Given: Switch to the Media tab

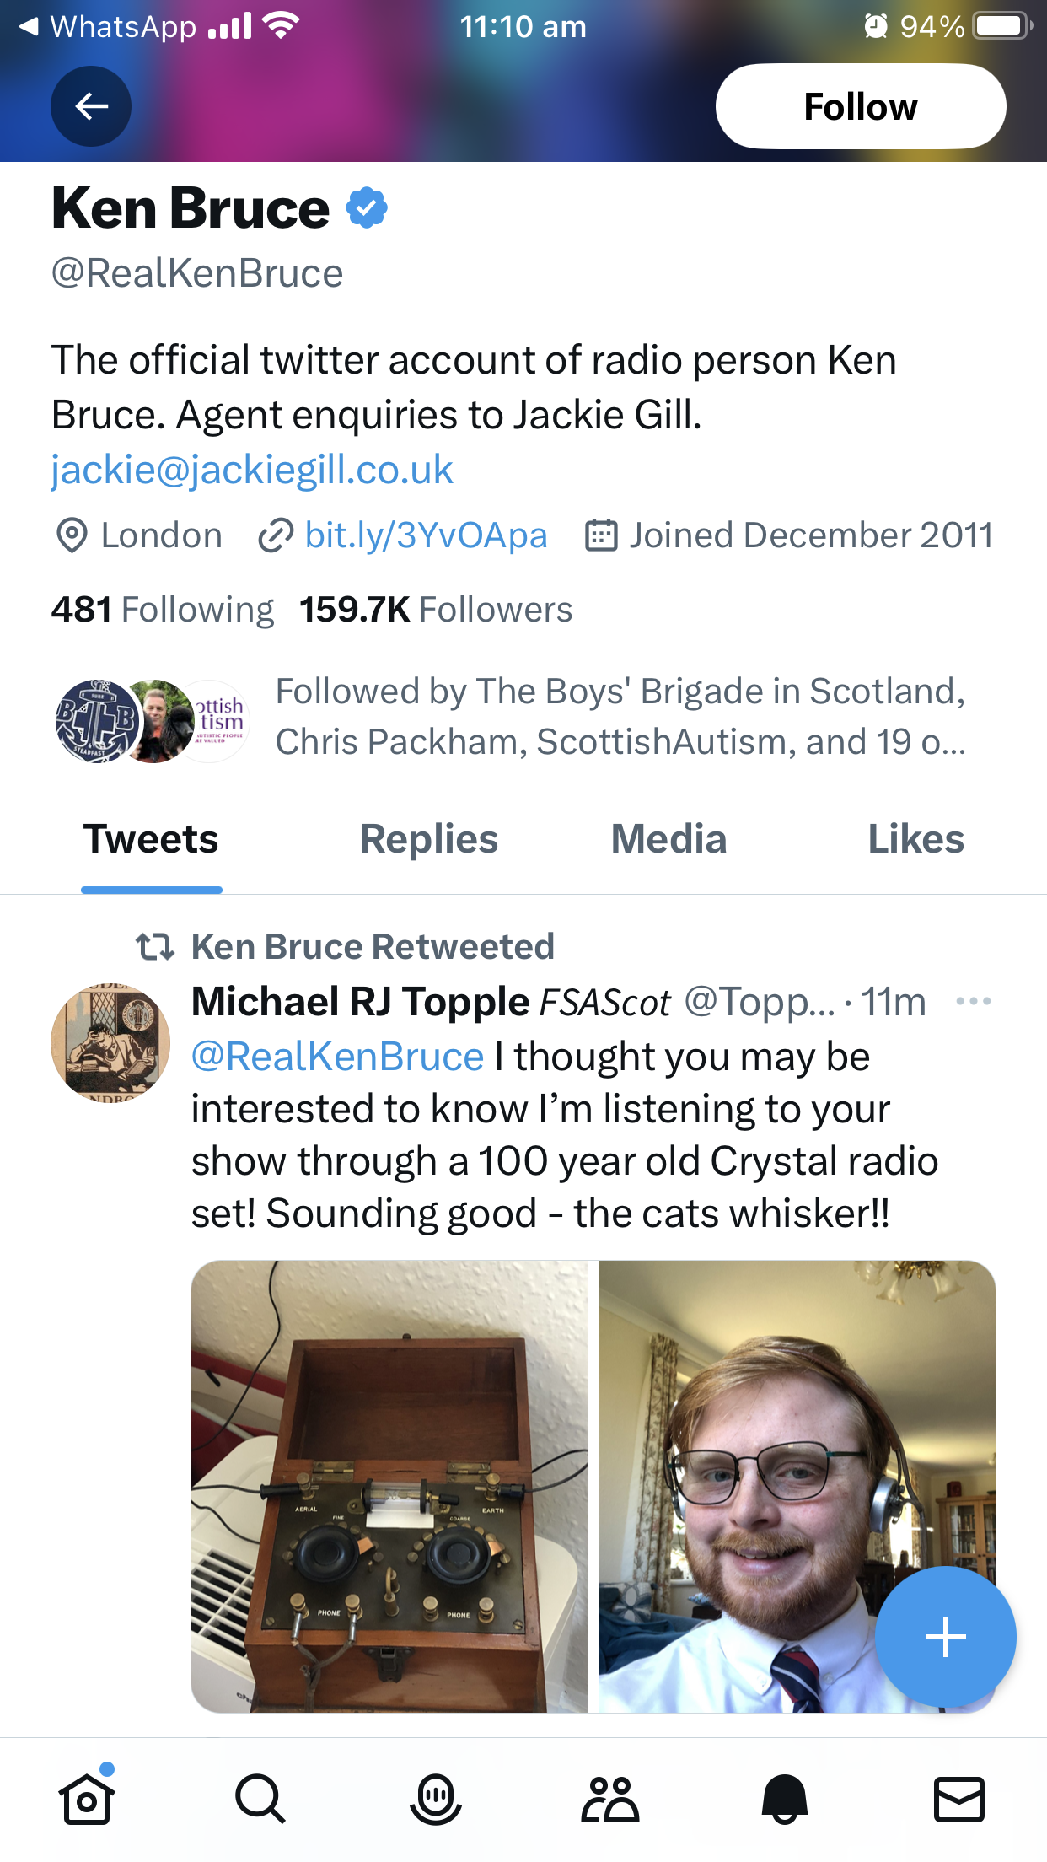Looking at the screenshot, I should [x=668, y=840].
